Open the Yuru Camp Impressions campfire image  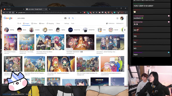point(80,42)
